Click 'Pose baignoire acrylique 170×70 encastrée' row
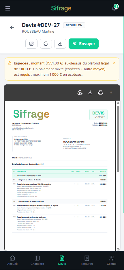This screenshot has height=270, width=124. coord(60,190)
